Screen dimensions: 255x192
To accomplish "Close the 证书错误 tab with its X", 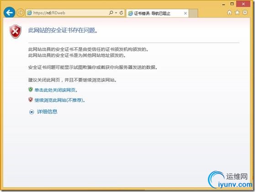I will 185,13.
